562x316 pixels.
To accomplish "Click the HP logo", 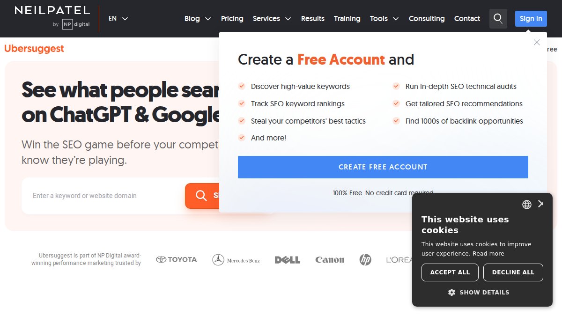I will point(365,259).
